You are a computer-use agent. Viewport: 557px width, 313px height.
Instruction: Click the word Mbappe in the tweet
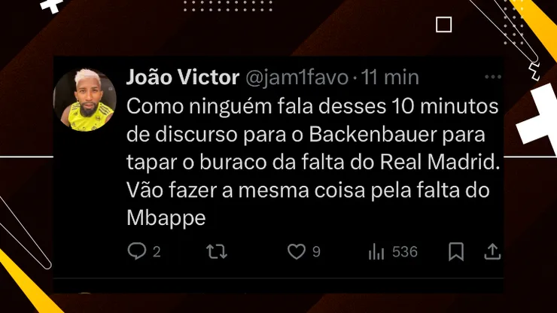point(166,217)
